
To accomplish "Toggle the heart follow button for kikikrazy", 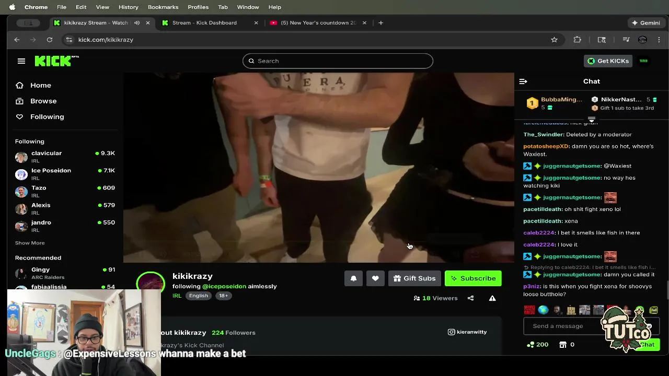I will click(x=375, y=278).
